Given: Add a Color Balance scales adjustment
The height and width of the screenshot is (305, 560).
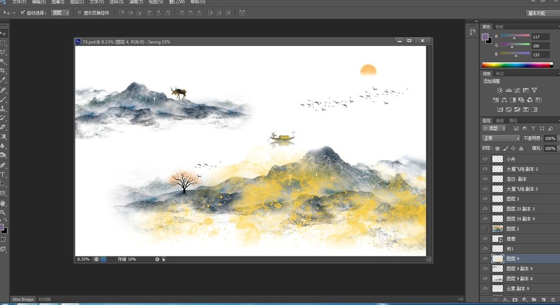Looking at the screenshot, I should [x=504, y=100].
